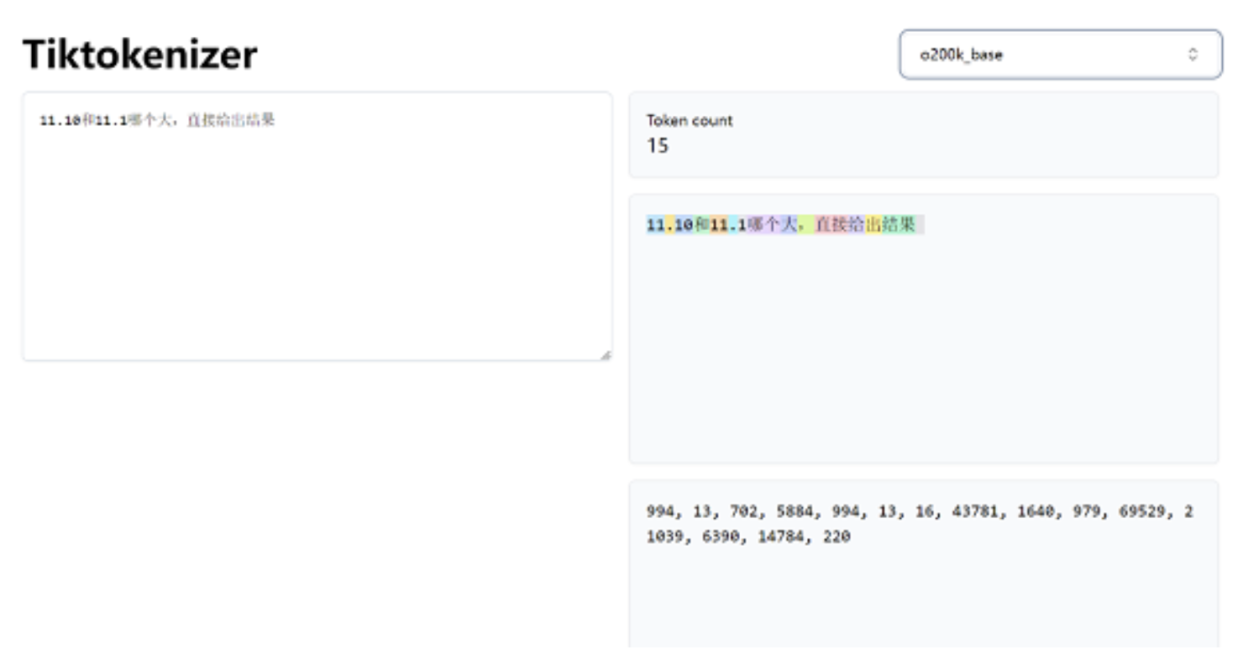Click the blue first "11" token
Viewport: 1243px width, 670px height.
coord(654,224)
